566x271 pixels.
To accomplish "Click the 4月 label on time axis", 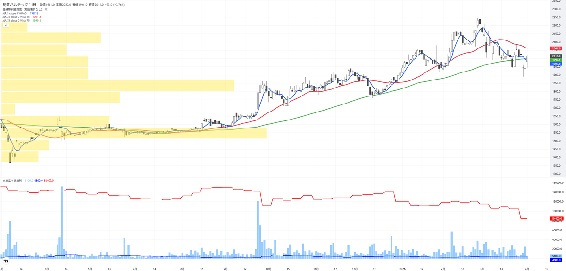I will click(x=526, y=269).
